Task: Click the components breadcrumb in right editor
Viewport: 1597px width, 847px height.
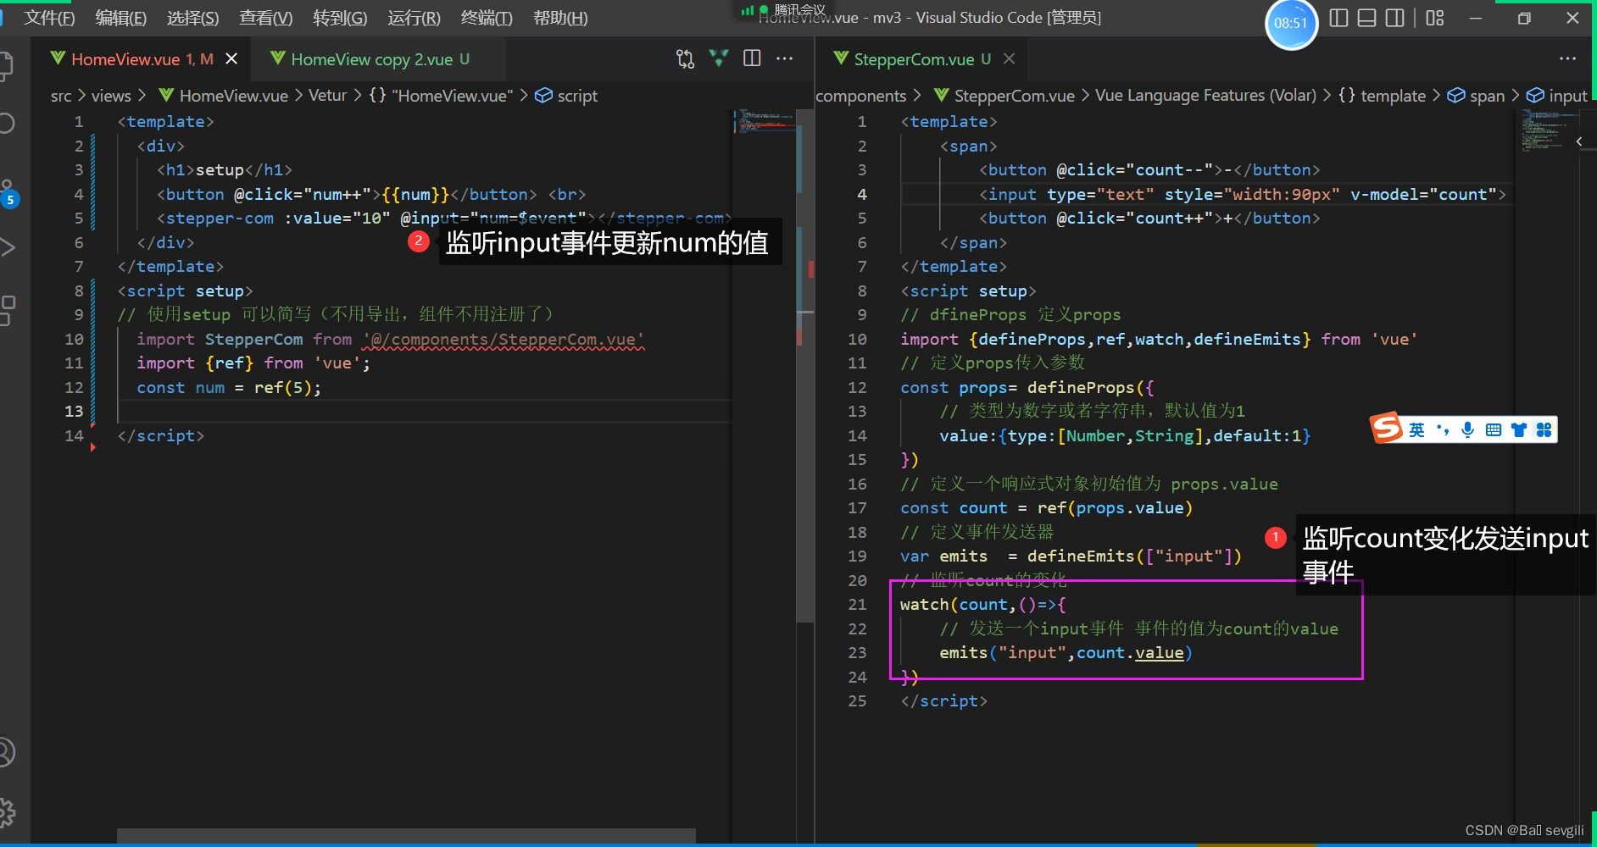Action: point(861,96)
